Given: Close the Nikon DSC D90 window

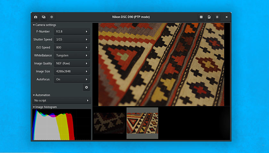Looking at the screenshot, I should [226, 17].
